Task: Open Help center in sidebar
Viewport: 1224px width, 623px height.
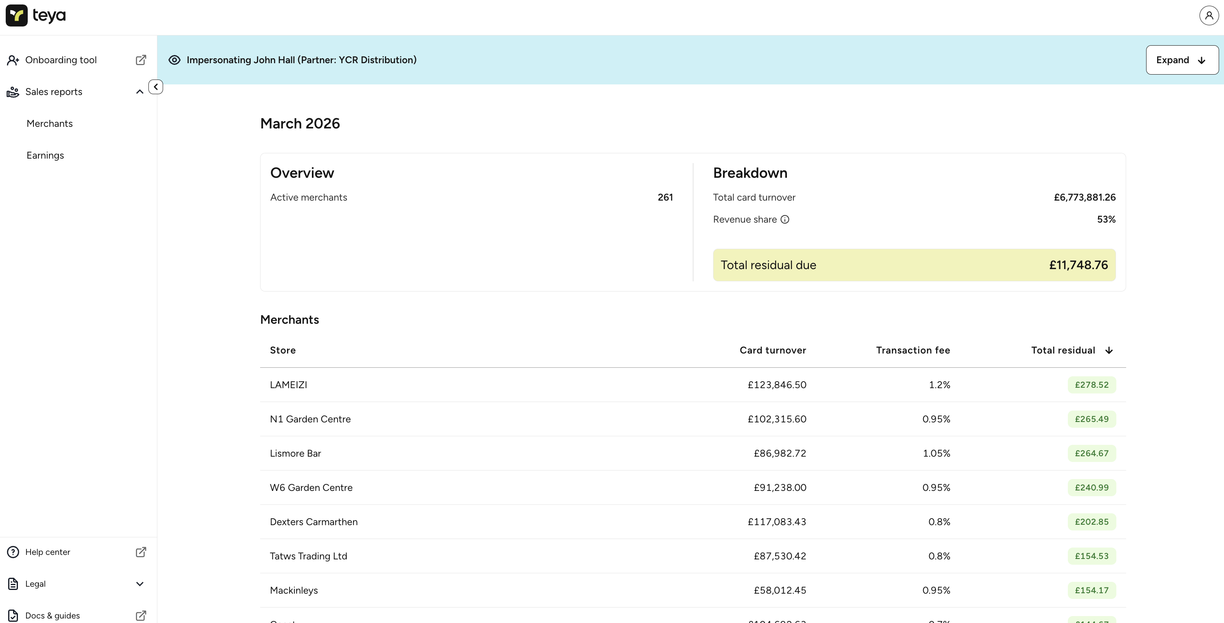Action: pyautogui.click(x=48, y=552)
